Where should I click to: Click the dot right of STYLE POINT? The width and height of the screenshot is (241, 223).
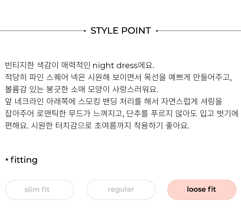coord(157,31)
